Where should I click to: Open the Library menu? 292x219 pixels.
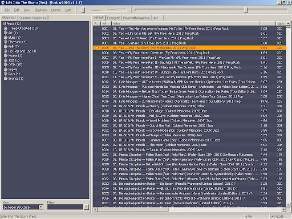56,10
